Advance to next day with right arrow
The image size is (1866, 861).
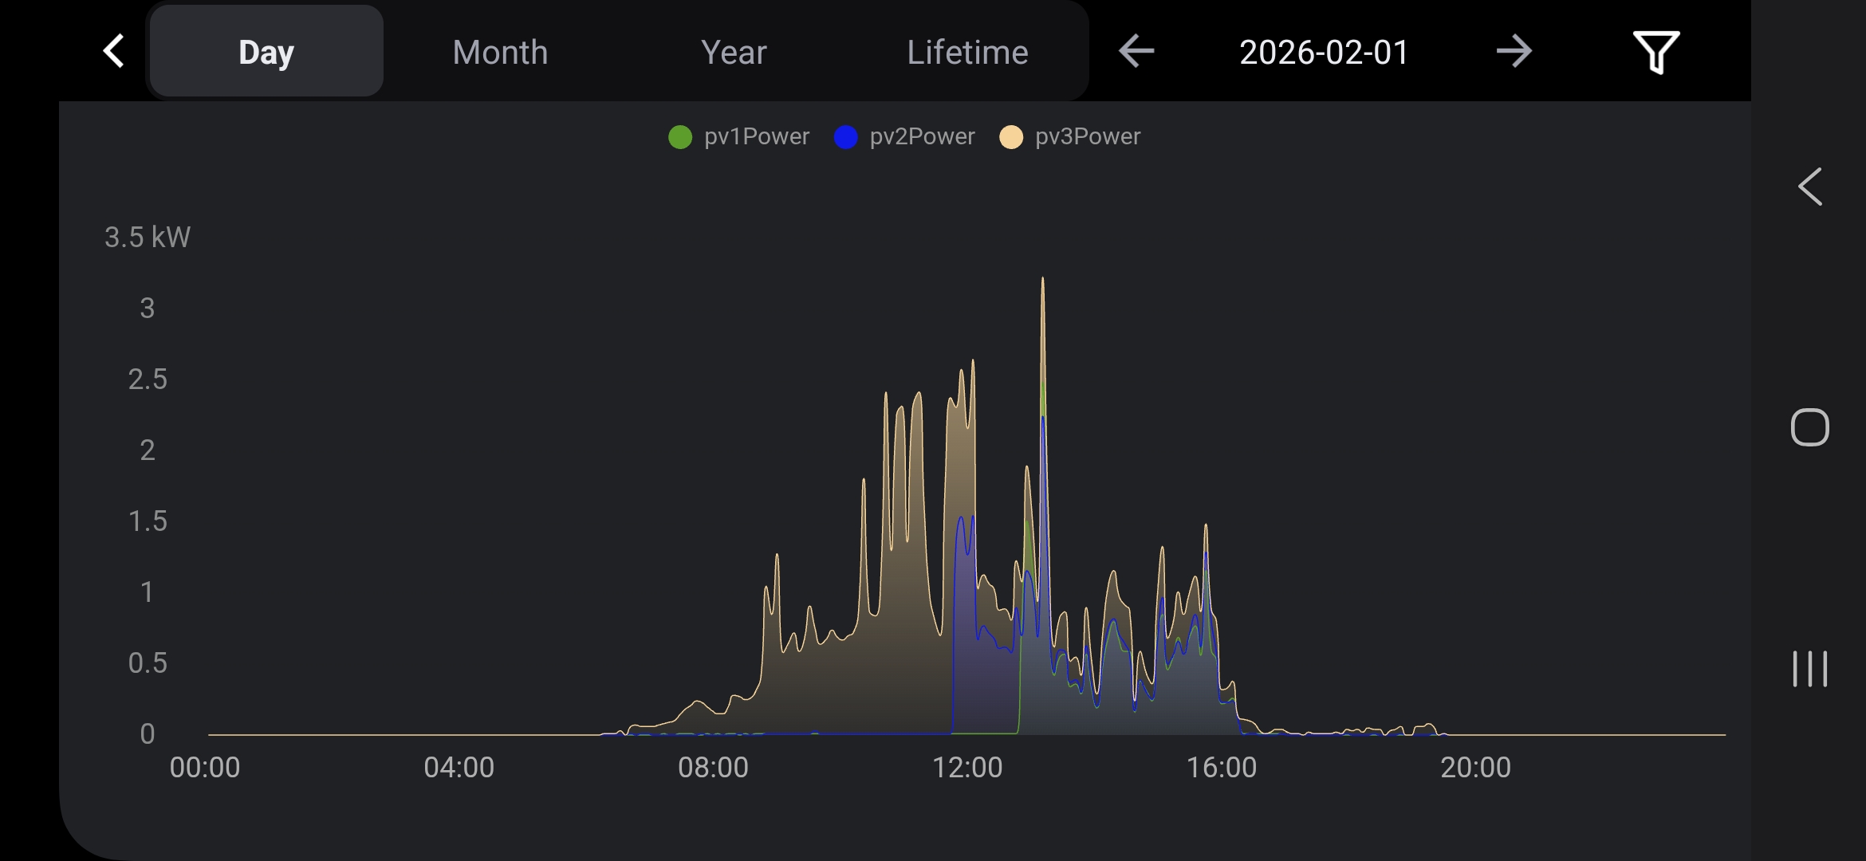1514,52
